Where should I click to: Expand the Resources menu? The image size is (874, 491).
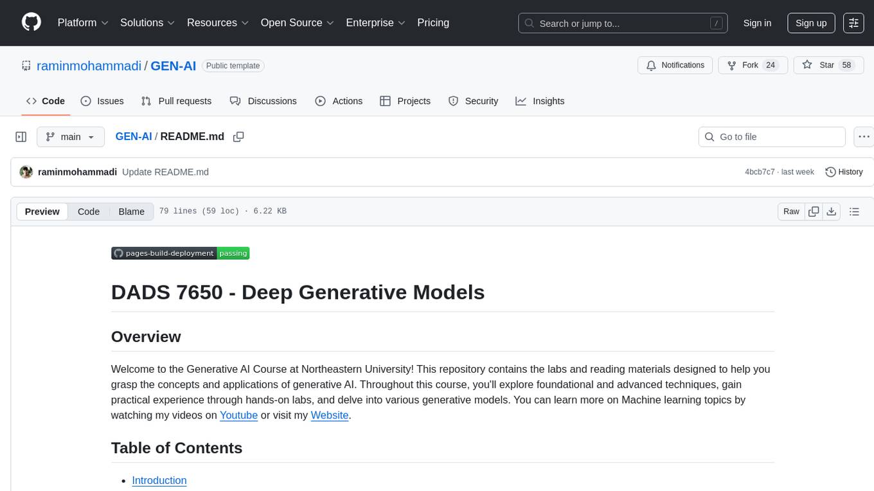coord(218,22)
